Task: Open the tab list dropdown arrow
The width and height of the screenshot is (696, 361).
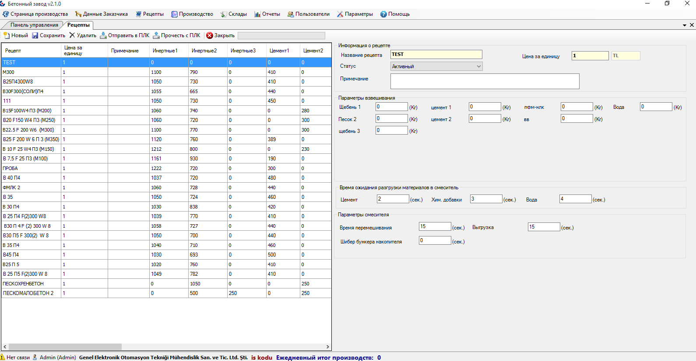Action: pyautogui.click(x=684, y=25)
